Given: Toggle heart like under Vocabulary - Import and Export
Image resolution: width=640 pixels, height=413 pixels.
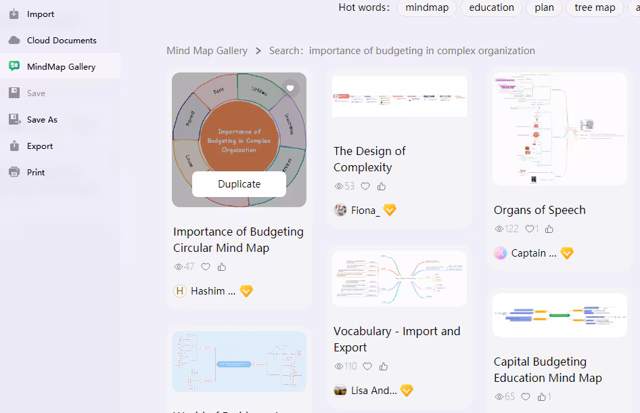Looking at the screenshot, I should click(x=367, y=366).
